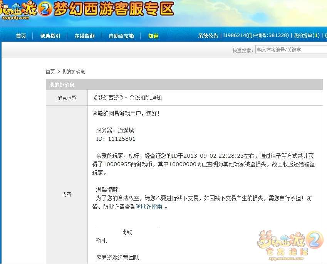Click the 网易游戏运营团队 signature text
Image resolution: width=327 pixels, height=264 pixels.
pos(117,257)
